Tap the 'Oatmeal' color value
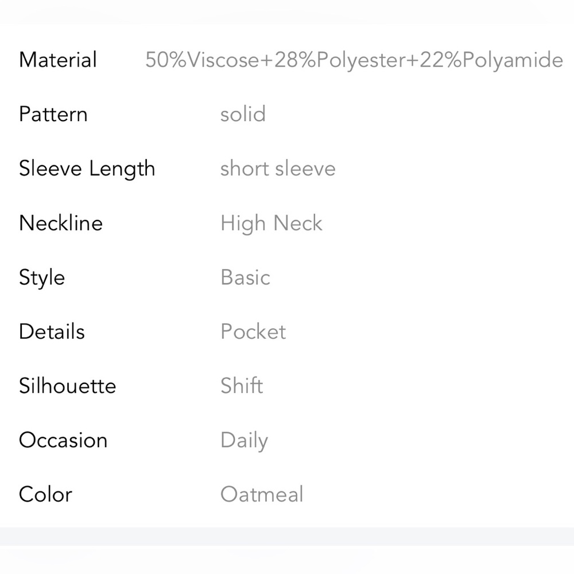This screenshot has height=574, width=574. (262, 494)
